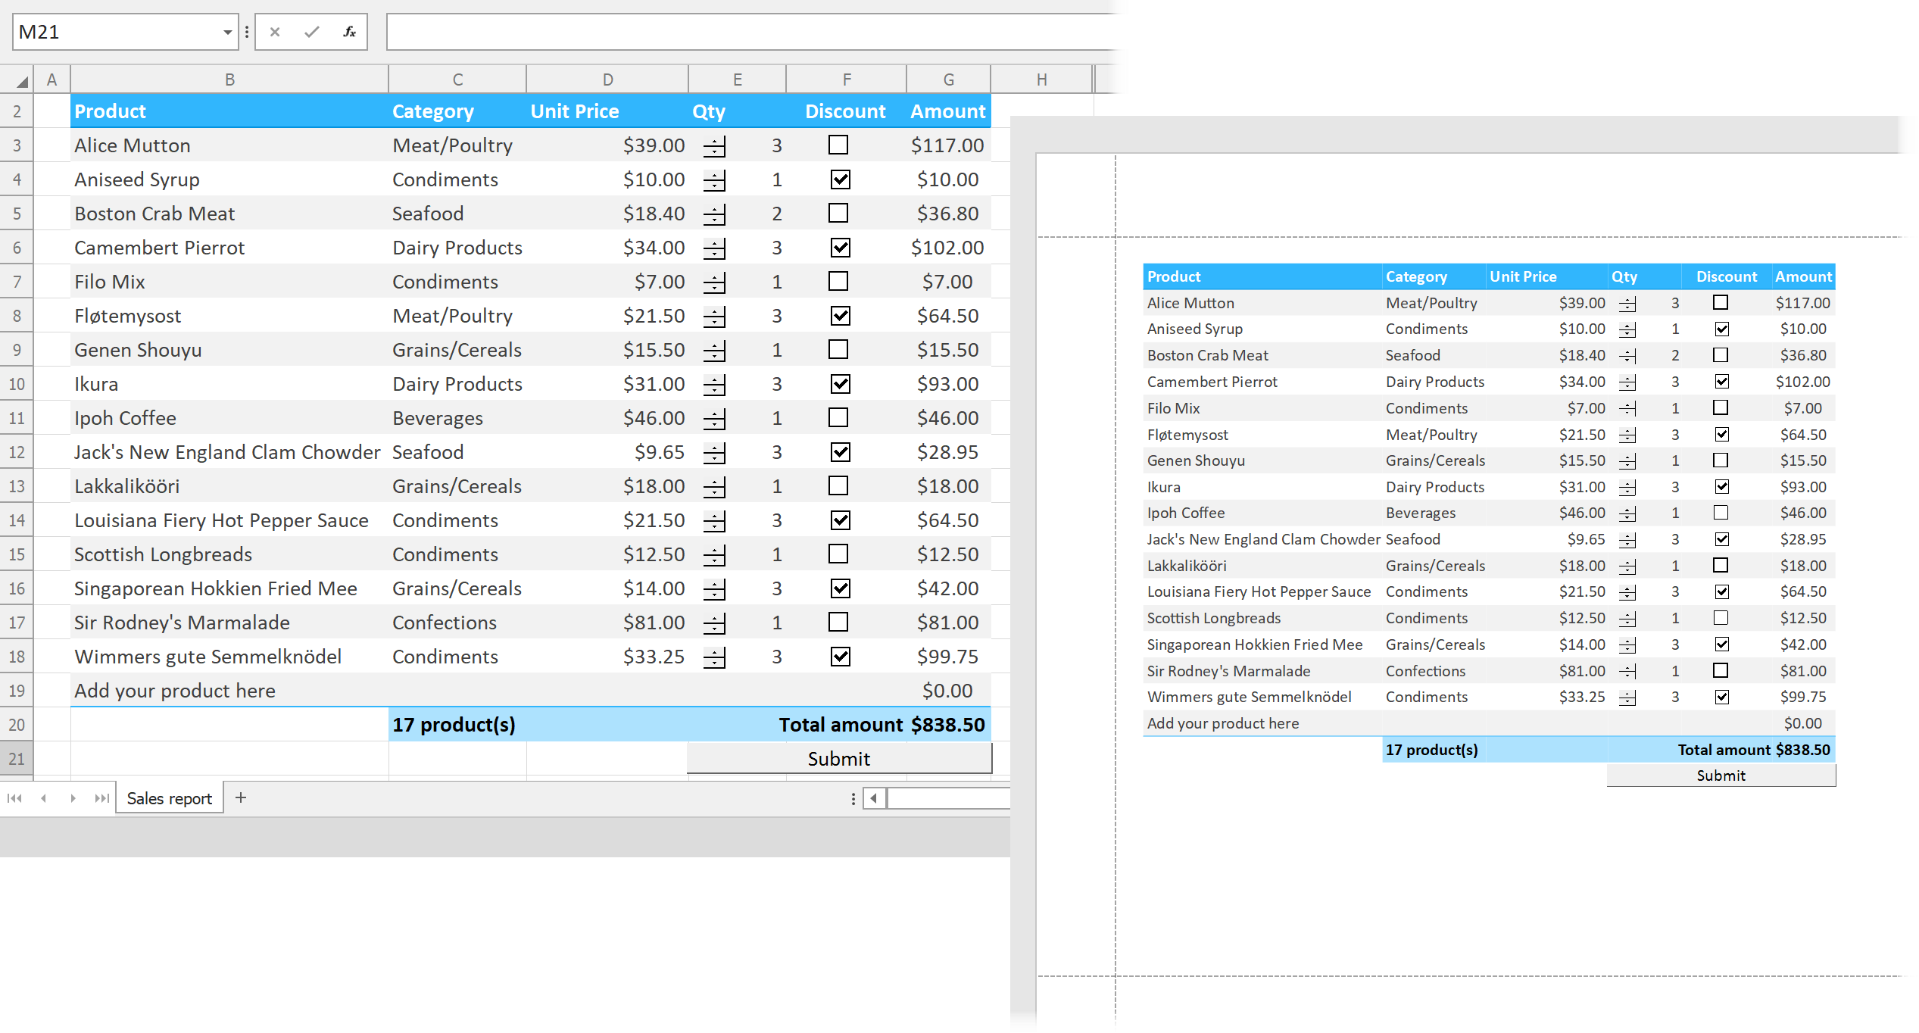Click Add new sheet icon
Screen dimensions: 1919x1033
click(243, 797)
